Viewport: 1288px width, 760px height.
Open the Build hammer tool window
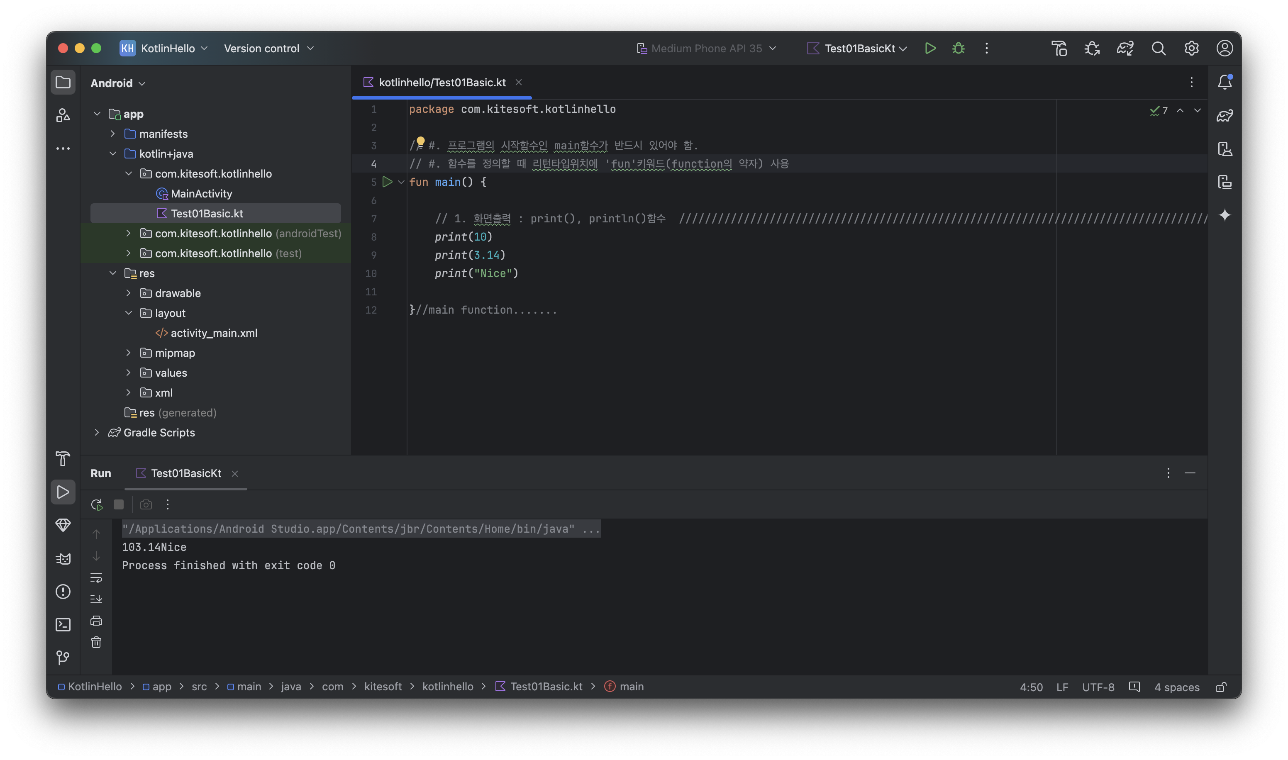[63, 458]
